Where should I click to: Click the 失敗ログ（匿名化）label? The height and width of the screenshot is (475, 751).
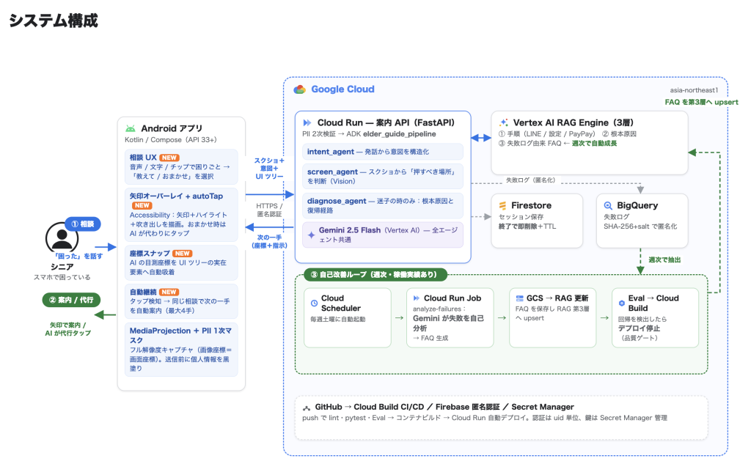pos(531,180)
